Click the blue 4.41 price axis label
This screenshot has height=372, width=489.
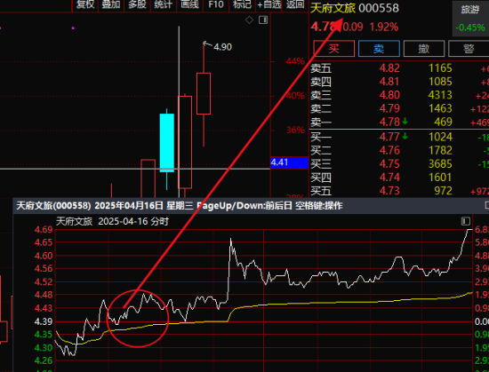pos(289,162)
